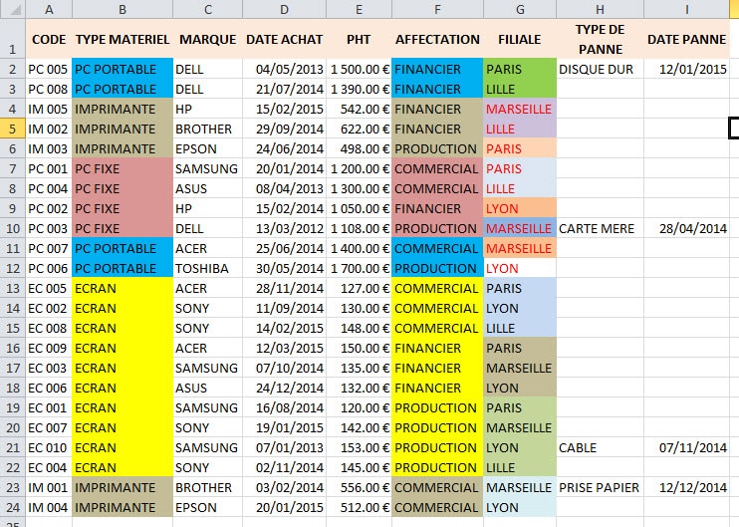Click the DATE PANNE header cell
Viewport: 739px width, 527px height.
[686, 39]
